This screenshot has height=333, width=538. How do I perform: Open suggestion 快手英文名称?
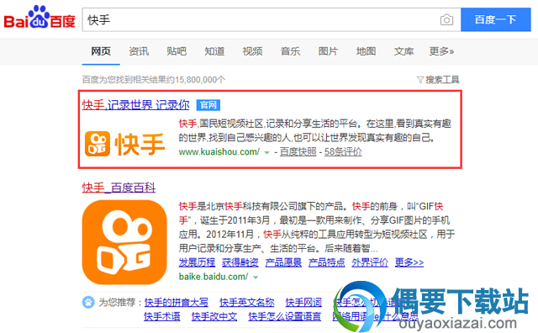click(247, 303)
